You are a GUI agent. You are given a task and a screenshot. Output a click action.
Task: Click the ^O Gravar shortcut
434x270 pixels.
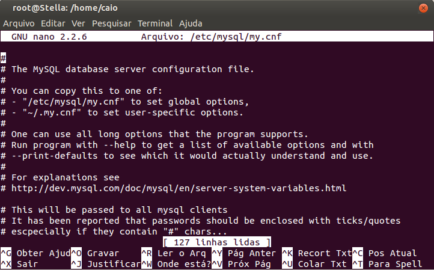click(95, 253)
